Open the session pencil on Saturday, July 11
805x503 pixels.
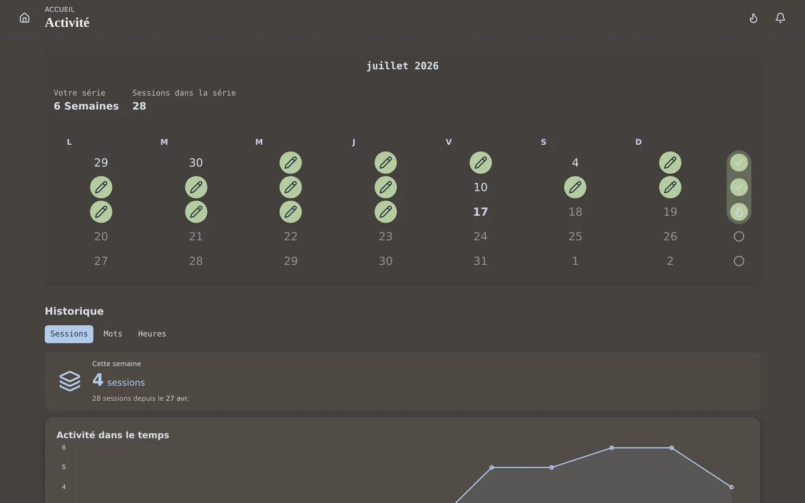[x=575, y=187]
